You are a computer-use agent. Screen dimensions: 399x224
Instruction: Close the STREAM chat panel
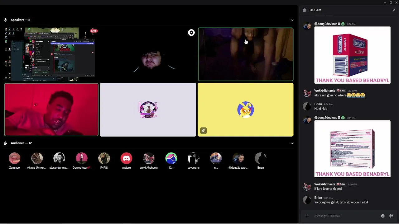(x=394, y=10)
